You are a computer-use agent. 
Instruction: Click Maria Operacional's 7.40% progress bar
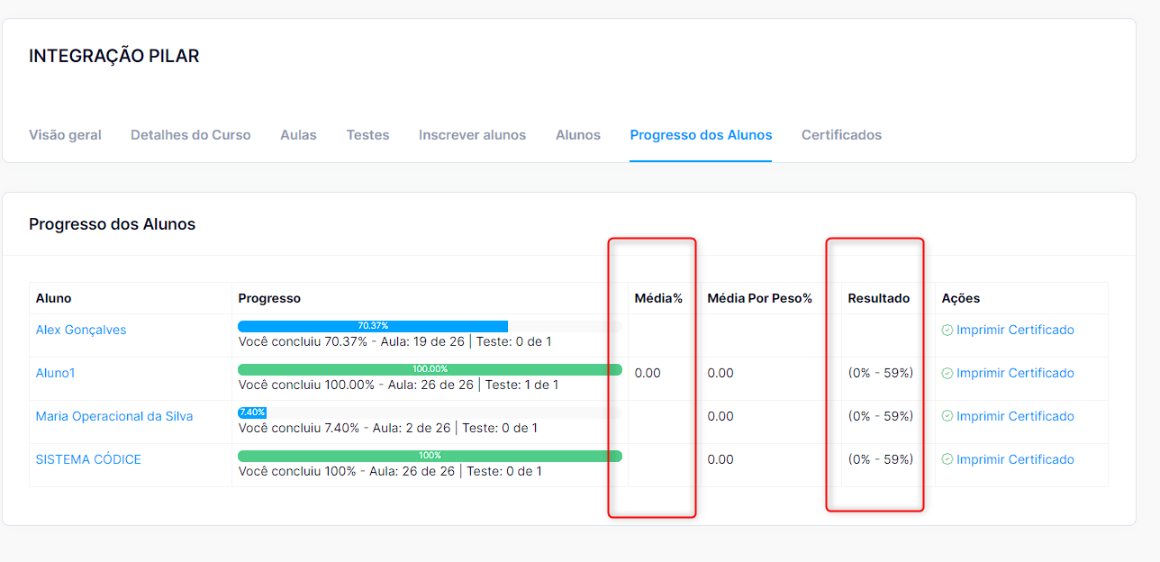click(252, 412)
